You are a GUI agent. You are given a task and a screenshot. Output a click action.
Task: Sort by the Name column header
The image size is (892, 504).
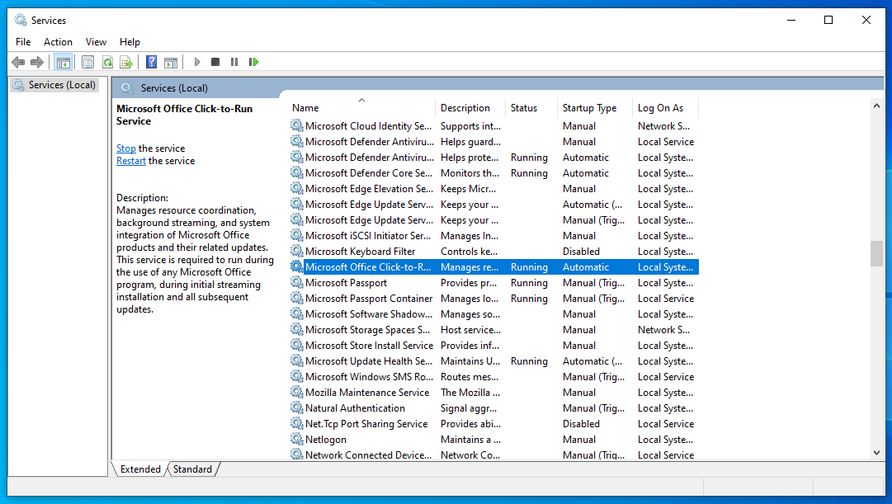pos(361,107)
